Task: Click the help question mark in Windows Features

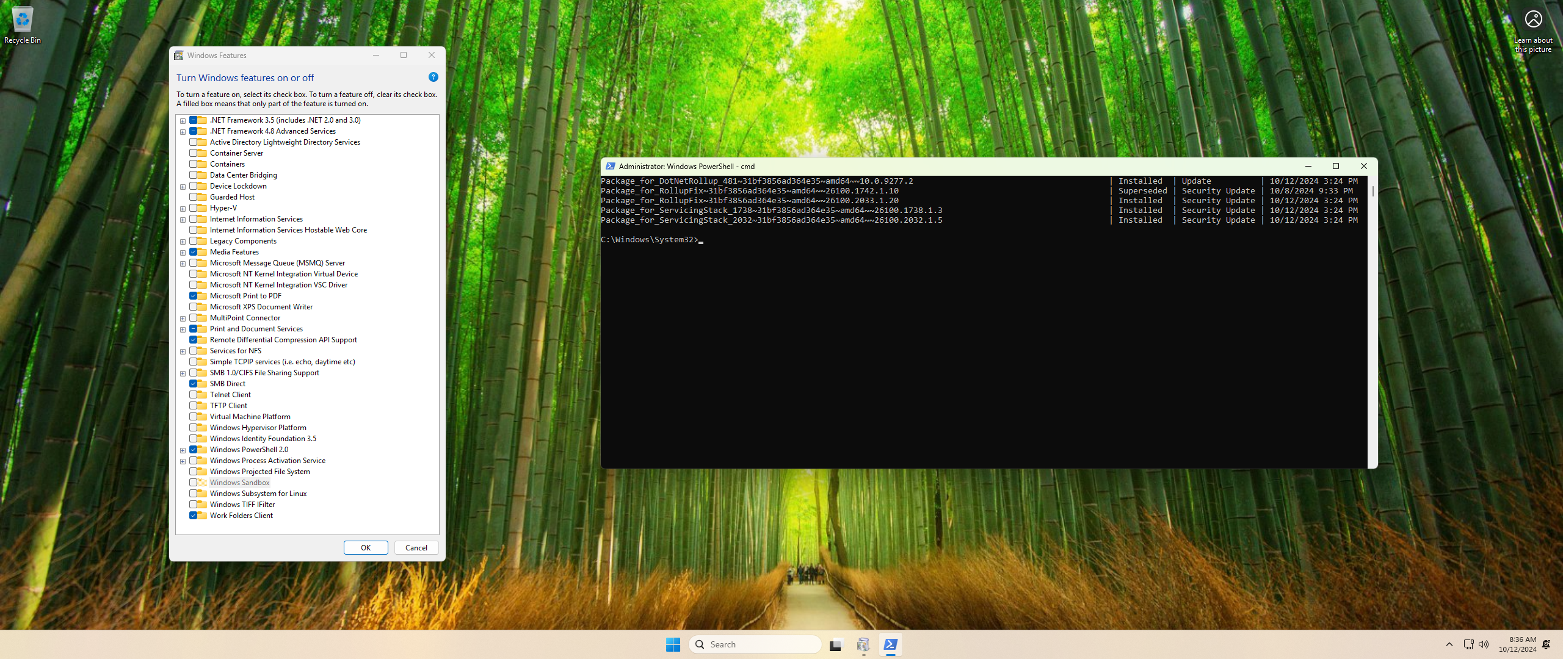Action: [x=433, y=77]
